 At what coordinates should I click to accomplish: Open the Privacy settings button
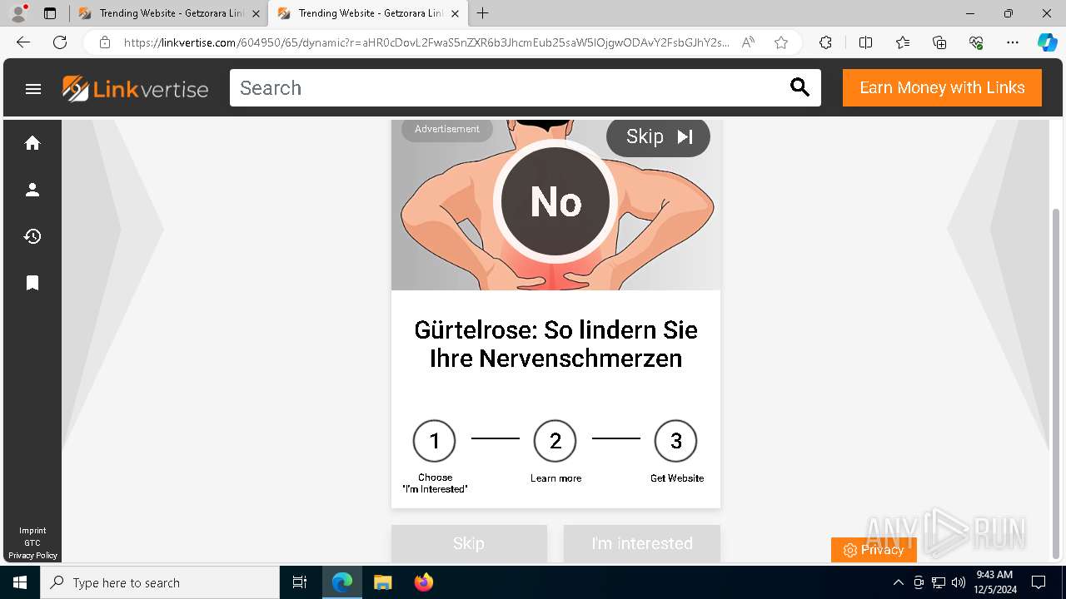(x=874, y=550)
